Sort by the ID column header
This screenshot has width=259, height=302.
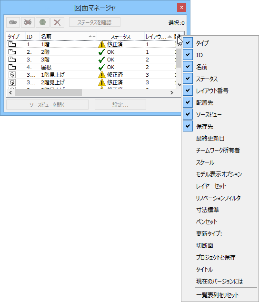click(x=32, y=36)
